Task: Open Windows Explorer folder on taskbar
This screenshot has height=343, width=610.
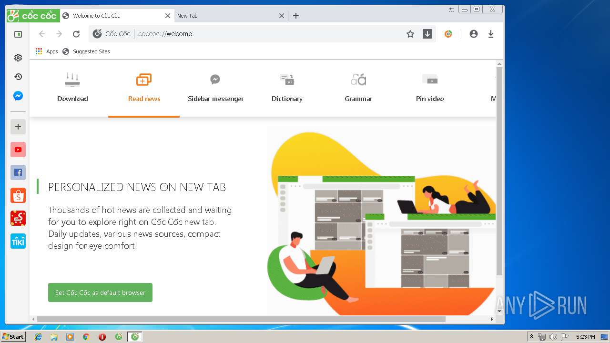Action: point(54,337)
